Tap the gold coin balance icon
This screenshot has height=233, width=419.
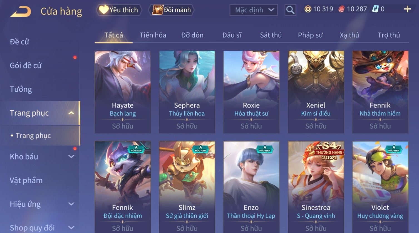pos(308,9)
